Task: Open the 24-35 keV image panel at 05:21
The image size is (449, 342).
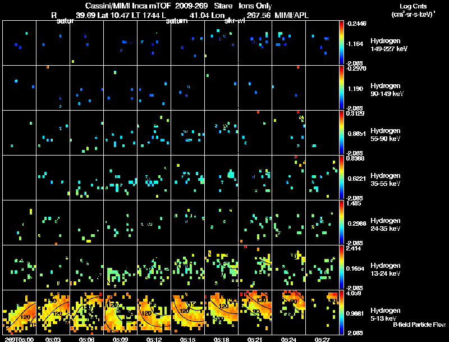Action: pyautogui.click(x=255, y=222)
